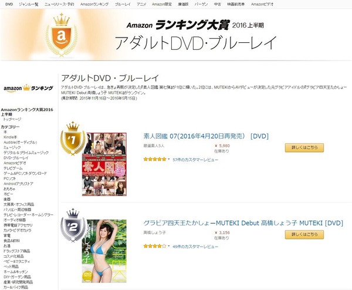Click the 高橋しょう子 performer name text
Viewport: 352px width, 290px height.
click(x=154, y=232)
